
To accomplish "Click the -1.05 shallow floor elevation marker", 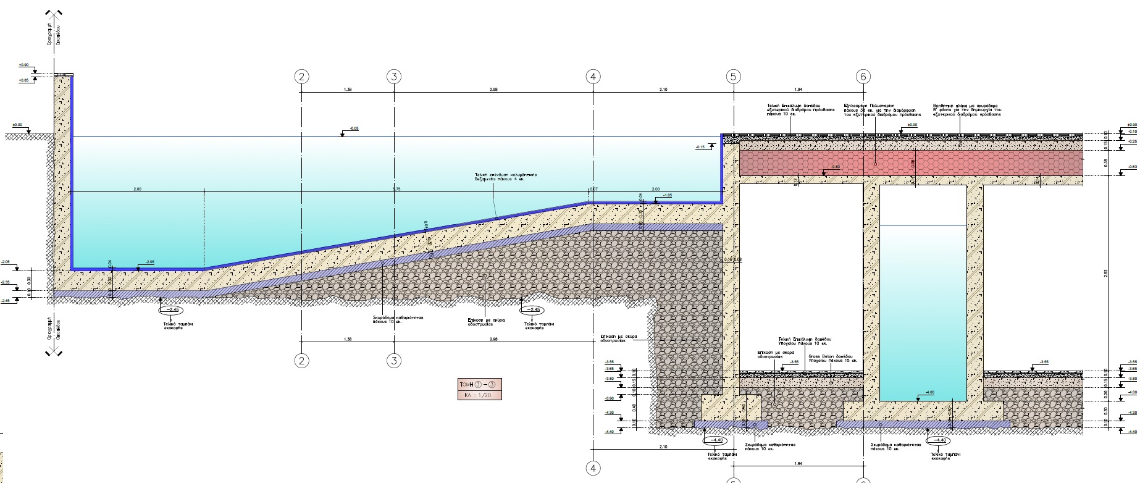I will point(667,195).
